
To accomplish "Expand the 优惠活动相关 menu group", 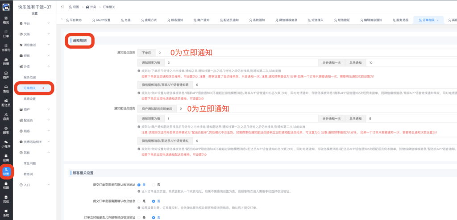I will [x=35, y=141].
